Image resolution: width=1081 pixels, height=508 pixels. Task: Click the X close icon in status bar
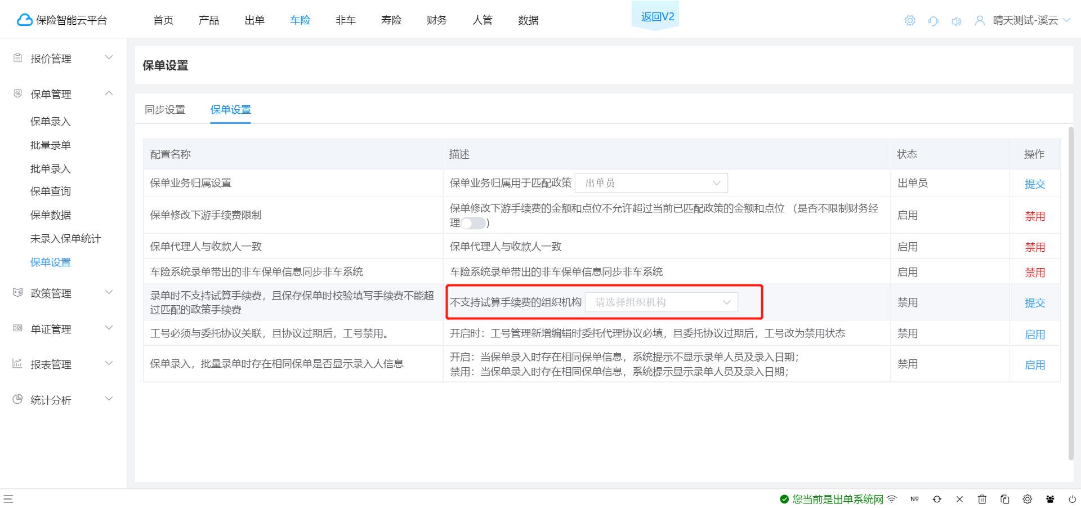[x=959, y=499]
